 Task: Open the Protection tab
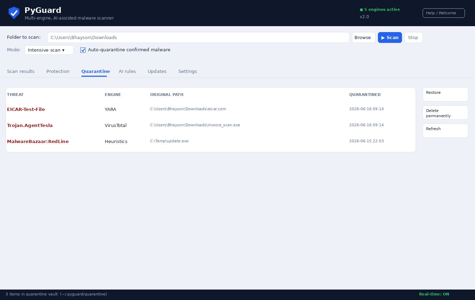[58, 71]
